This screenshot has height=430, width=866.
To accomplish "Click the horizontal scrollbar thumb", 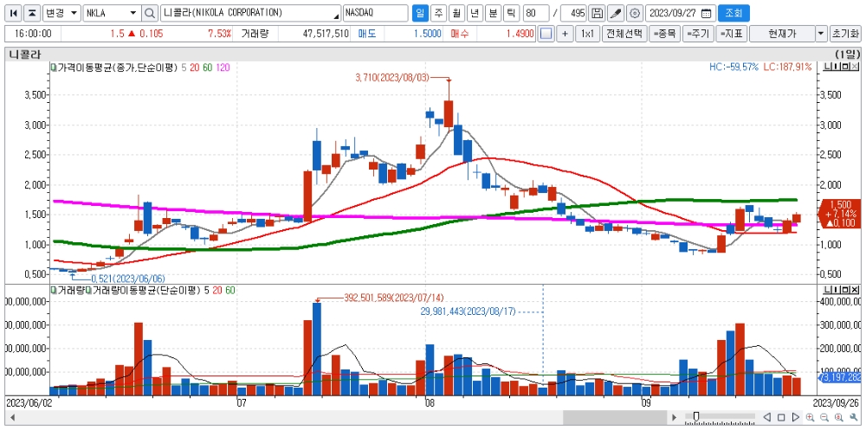I will coord(613,417).
